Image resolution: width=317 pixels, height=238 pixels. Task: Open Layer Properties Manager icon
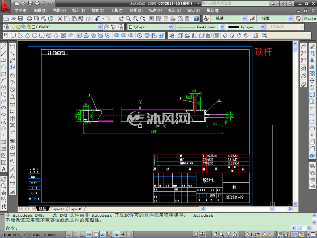(6, 27)
